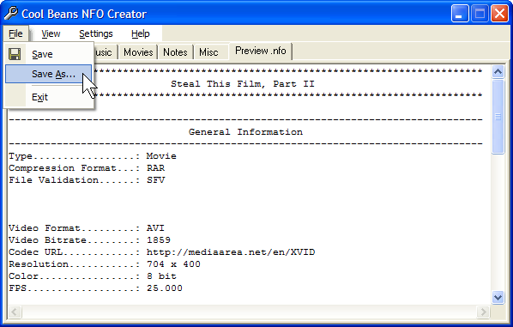
Task: Click the 'Video Bitrate' value 1859
Action: (x=159, y=240)
